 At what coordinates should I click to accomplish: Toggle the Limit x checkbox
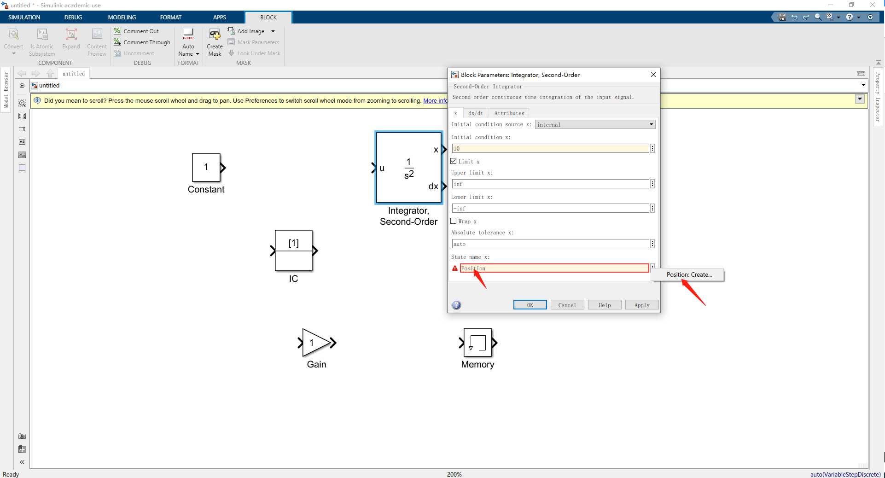[454, 161]
